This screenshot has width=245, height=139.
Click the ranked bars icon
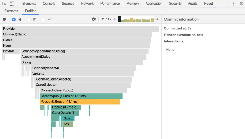[x=35, y=19]
